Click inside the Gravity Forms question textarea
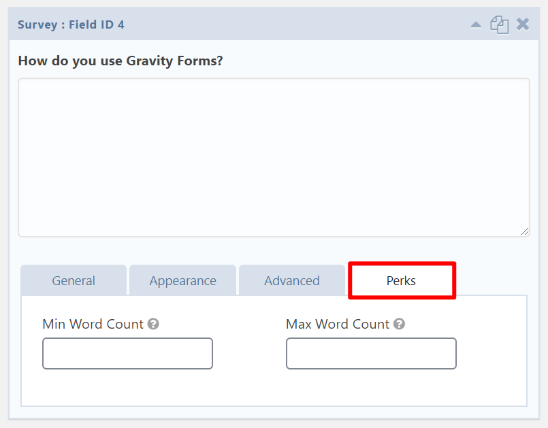The height and width of the screenshot is (428, 548). click(x=274, y=158)
